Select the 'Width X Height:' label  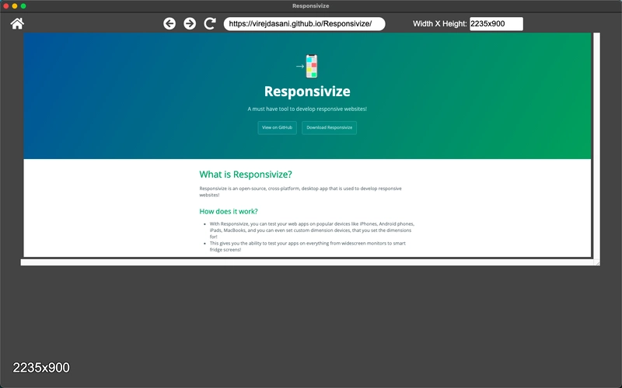(x=440, y=24)
